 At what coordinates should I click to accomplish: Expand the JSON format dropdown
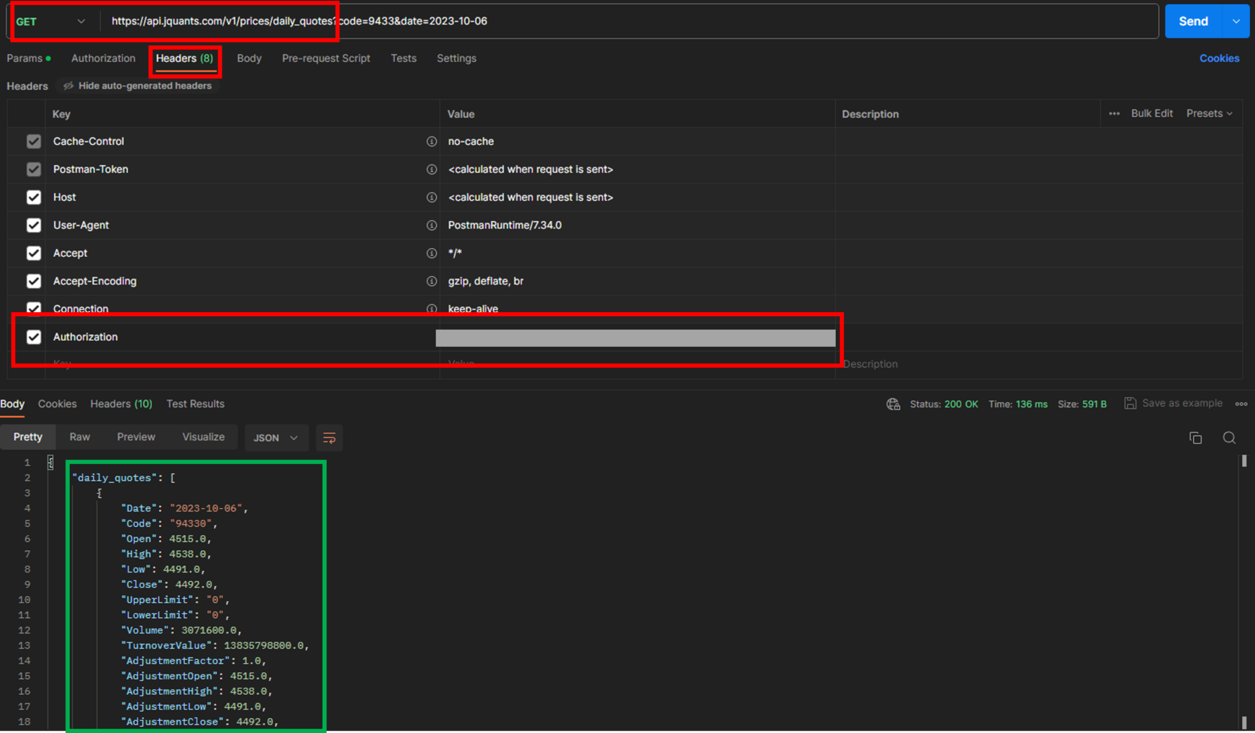(x=275, y=438)
